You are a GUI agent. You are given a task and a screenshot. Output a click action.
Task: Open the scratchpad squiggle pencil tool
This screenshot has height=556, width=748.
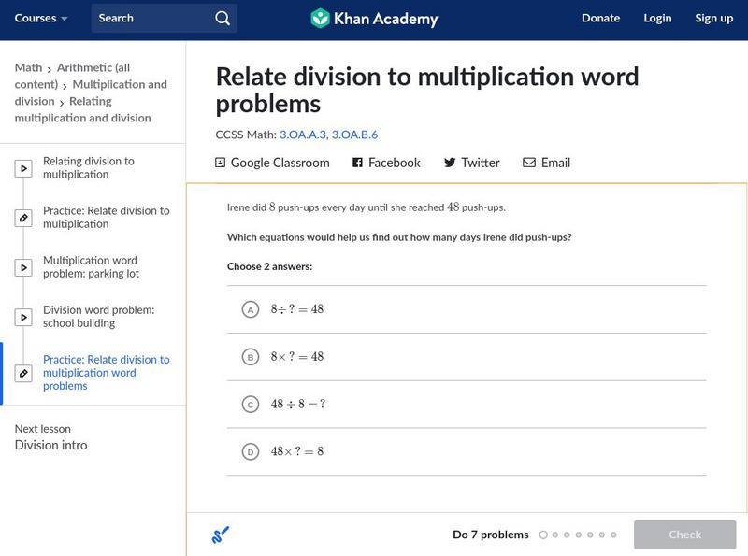tap(221, 535)
